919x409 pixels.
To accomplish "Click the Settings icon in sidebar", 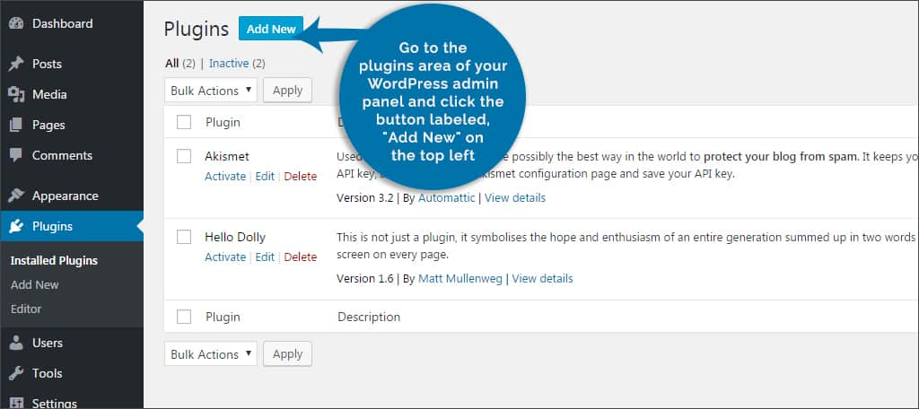I will [x=16, y=403].
